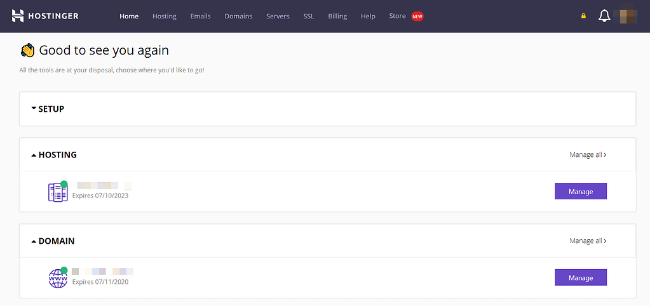Follow the Manage all link in Domain
The height and width of the screenshot is (306, 650).
pyautogui.click(x=588, y=241)
